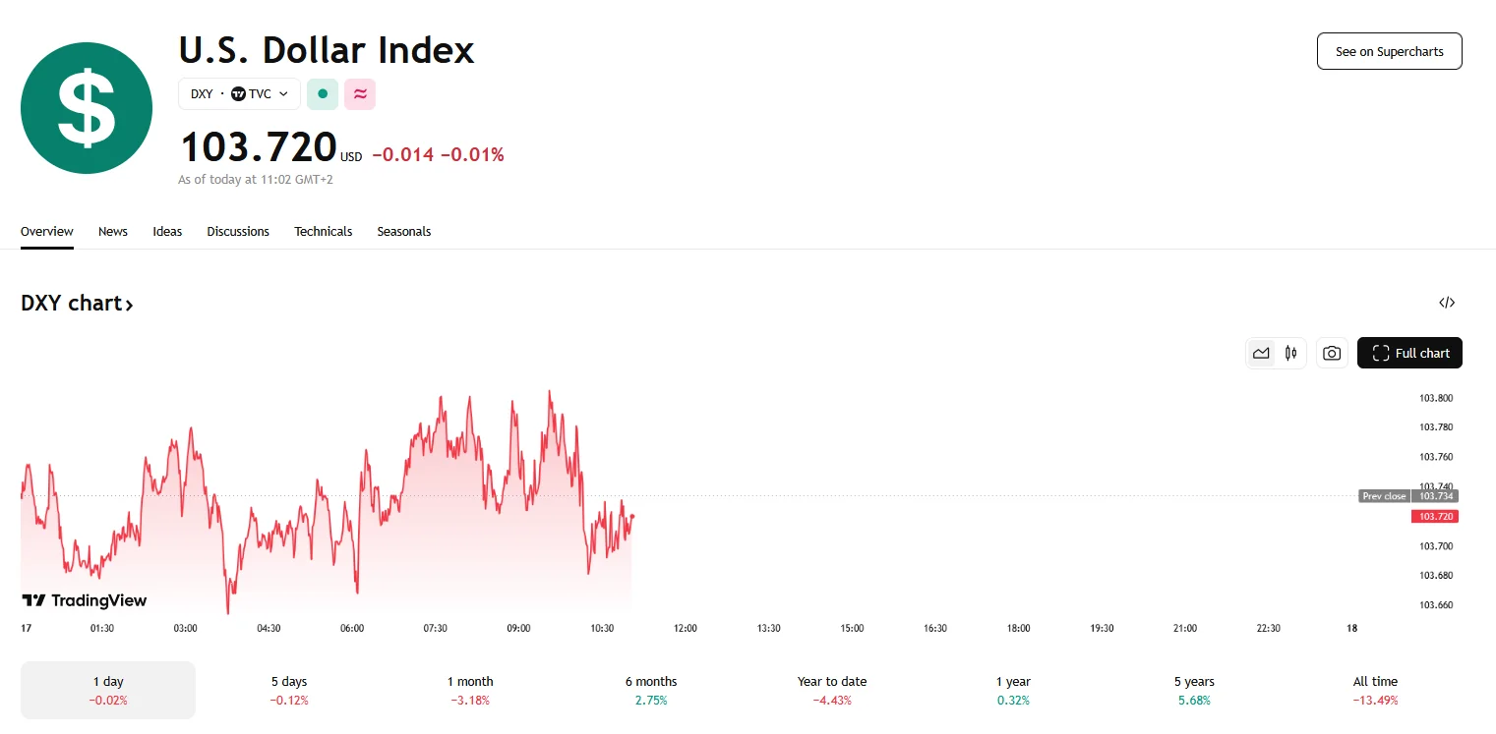Image resolution: width=1496 pixels, height=734 pixels.
Task: Click the green market status dot icon
Action: point(323,94)
